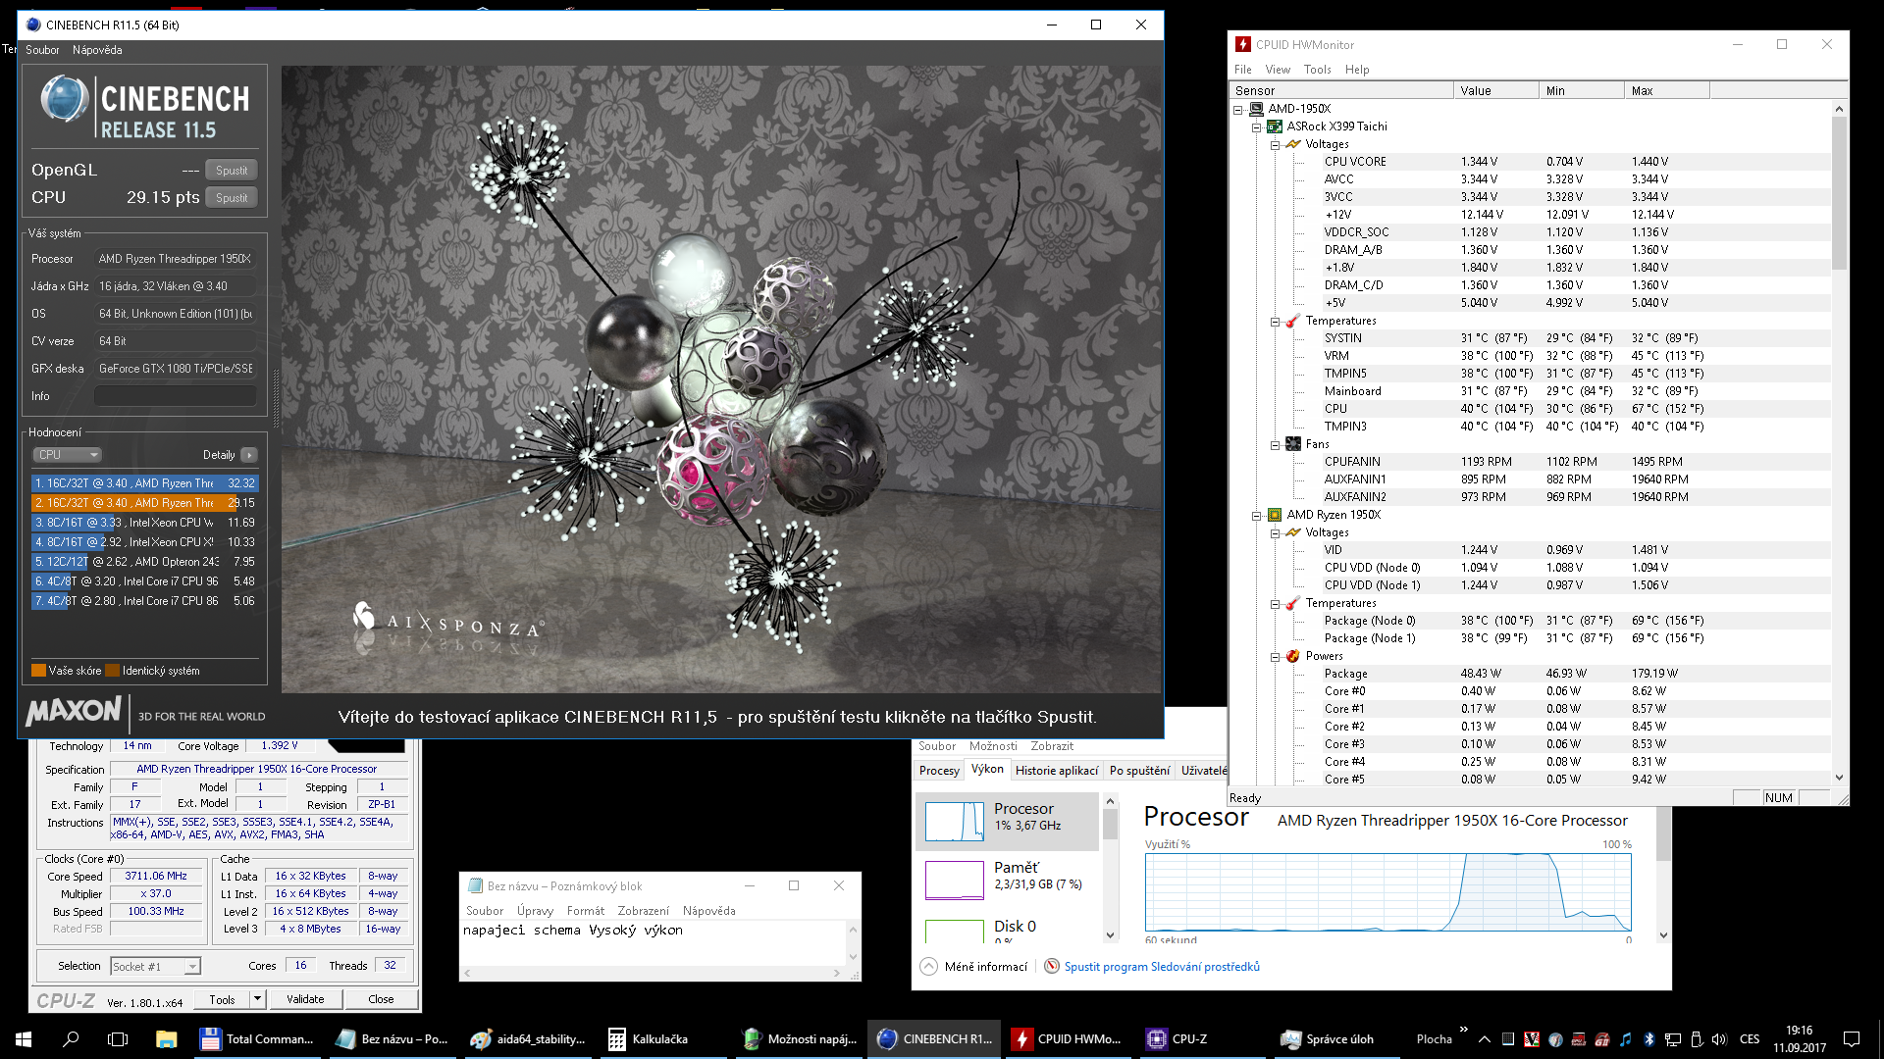Screen dimensions: 1884x1059
Task: Open the CPU ranking dropdown in Cinebench
Action: point(68,455)
